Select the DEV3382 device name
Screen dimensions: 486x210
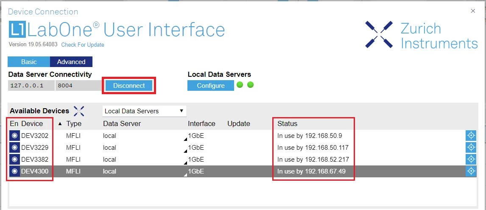[x=35, y=159]
